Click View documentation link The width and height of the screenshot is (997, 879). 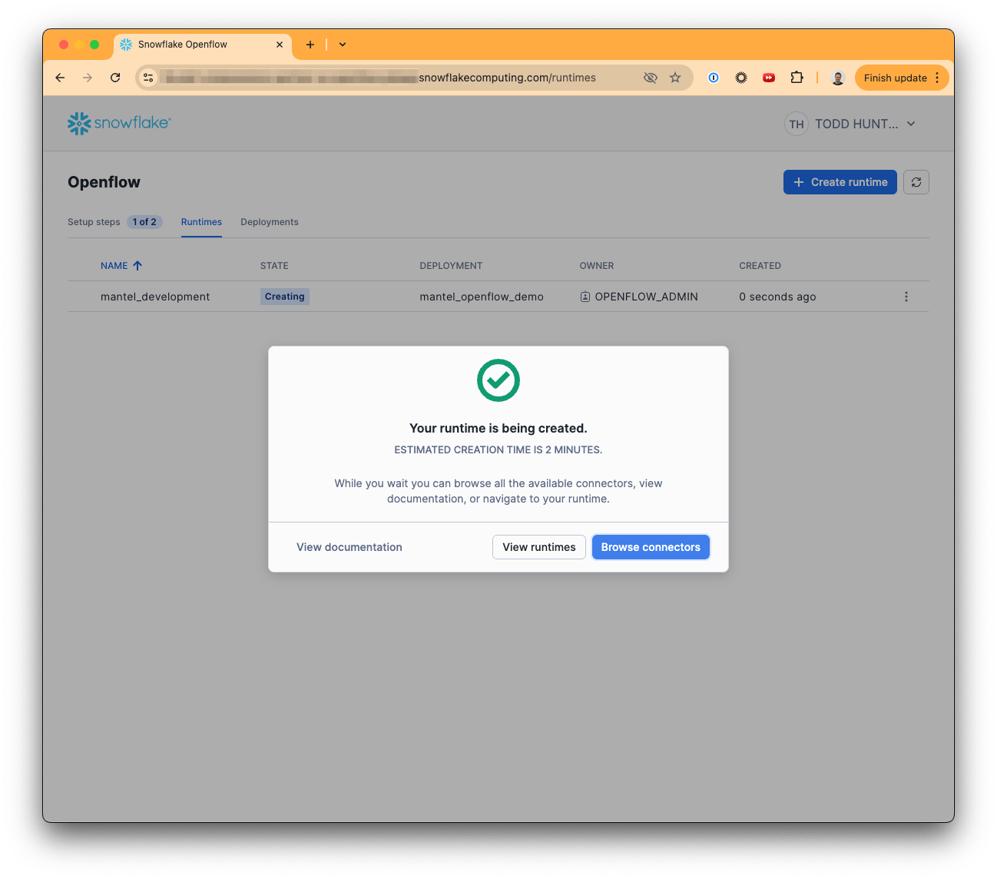pos(349,547)
